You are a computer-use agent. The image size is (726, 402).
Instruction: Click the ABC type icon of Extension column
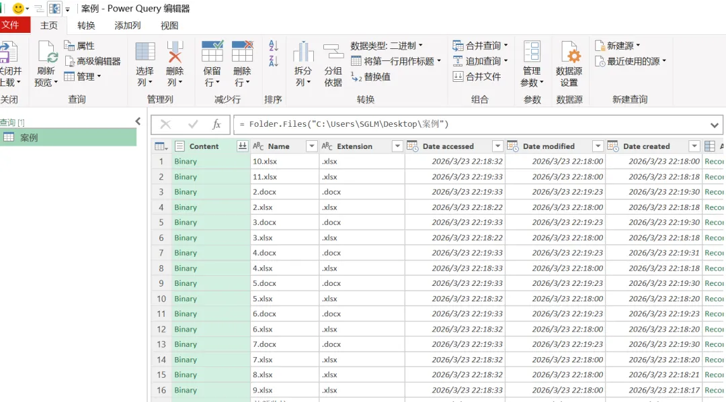point(327,146)
